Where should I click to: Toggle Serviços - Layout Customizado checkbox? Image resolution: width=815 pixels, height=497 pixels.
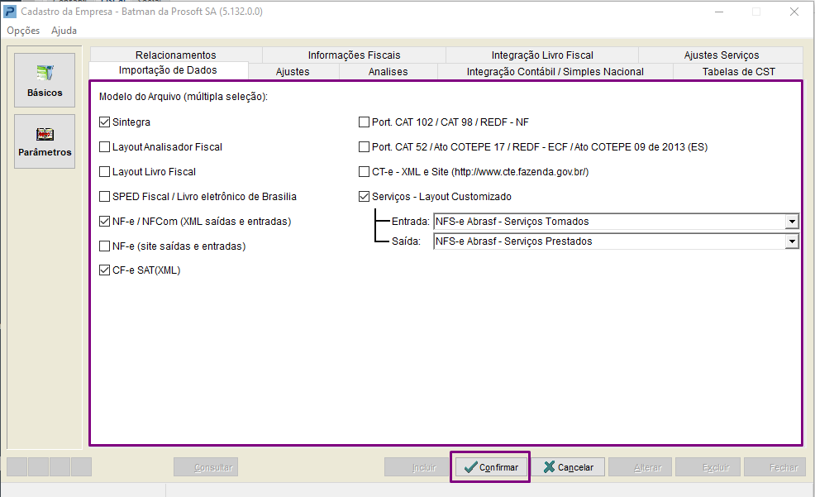pyautogui.click(x=364, y=197)
